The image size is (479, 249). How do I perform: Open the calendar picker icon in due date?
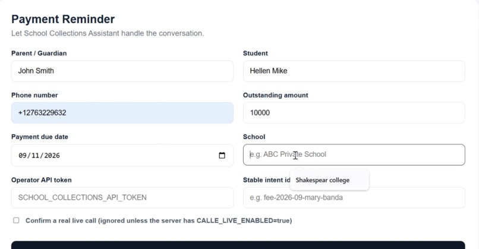222,155
